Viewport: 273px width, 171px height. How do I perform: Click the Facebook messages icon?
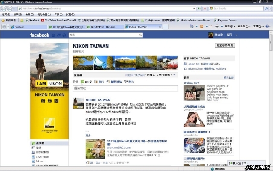59,35
